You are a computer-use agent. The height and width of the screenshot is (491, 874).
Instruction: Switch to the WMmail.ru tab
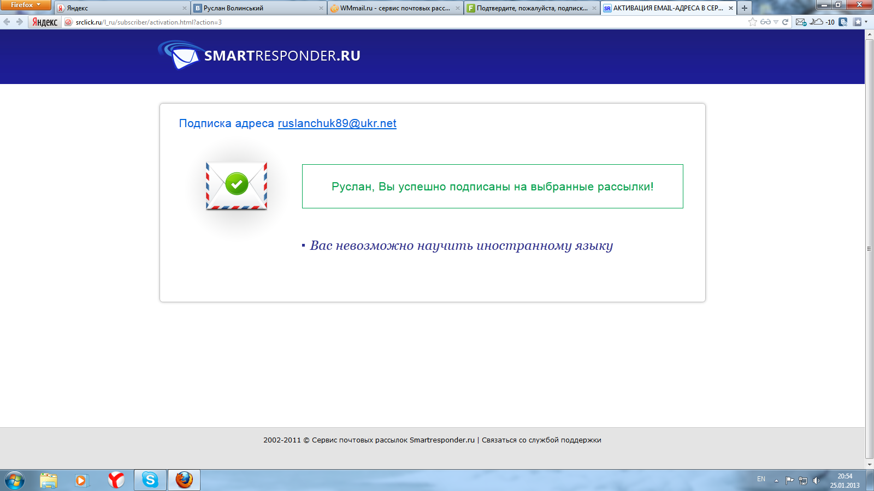click(x=395, y=8)
